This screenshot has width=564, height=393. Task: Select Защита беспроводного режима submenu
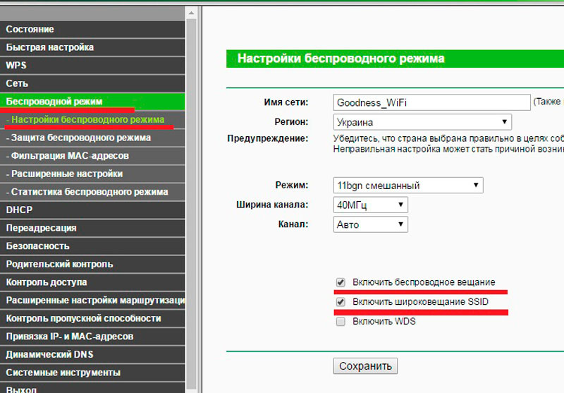pos(92,138)
